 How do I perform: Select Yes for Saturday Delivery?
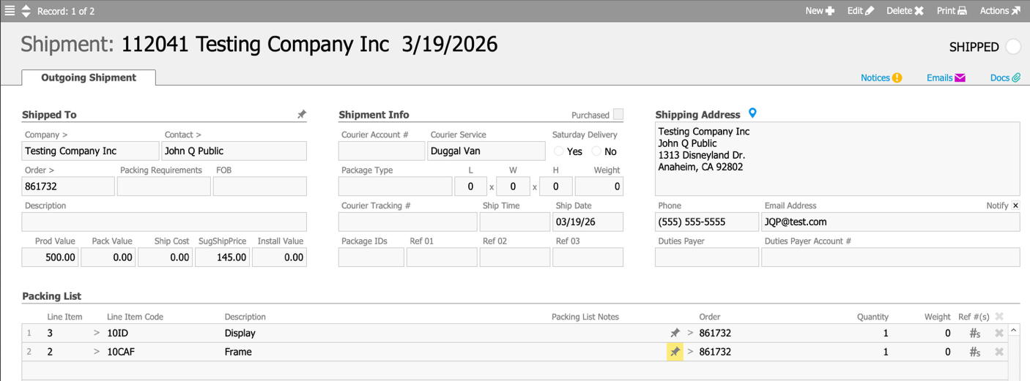[x=559, y=151]
